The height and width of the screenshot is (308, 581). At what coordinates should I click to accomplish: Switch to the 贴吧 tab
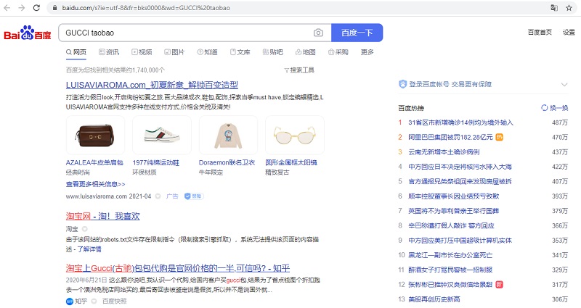(x=273, y=52)
